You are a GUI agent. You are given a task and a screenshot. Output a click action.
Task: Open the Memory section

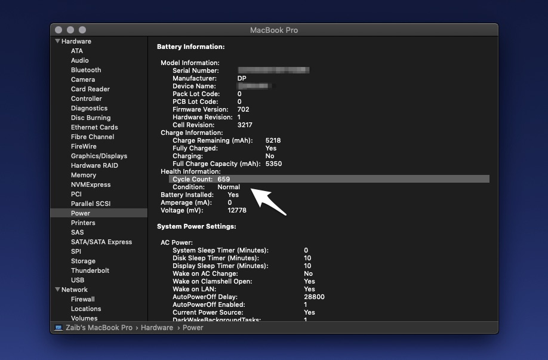[x=83, y=175]
